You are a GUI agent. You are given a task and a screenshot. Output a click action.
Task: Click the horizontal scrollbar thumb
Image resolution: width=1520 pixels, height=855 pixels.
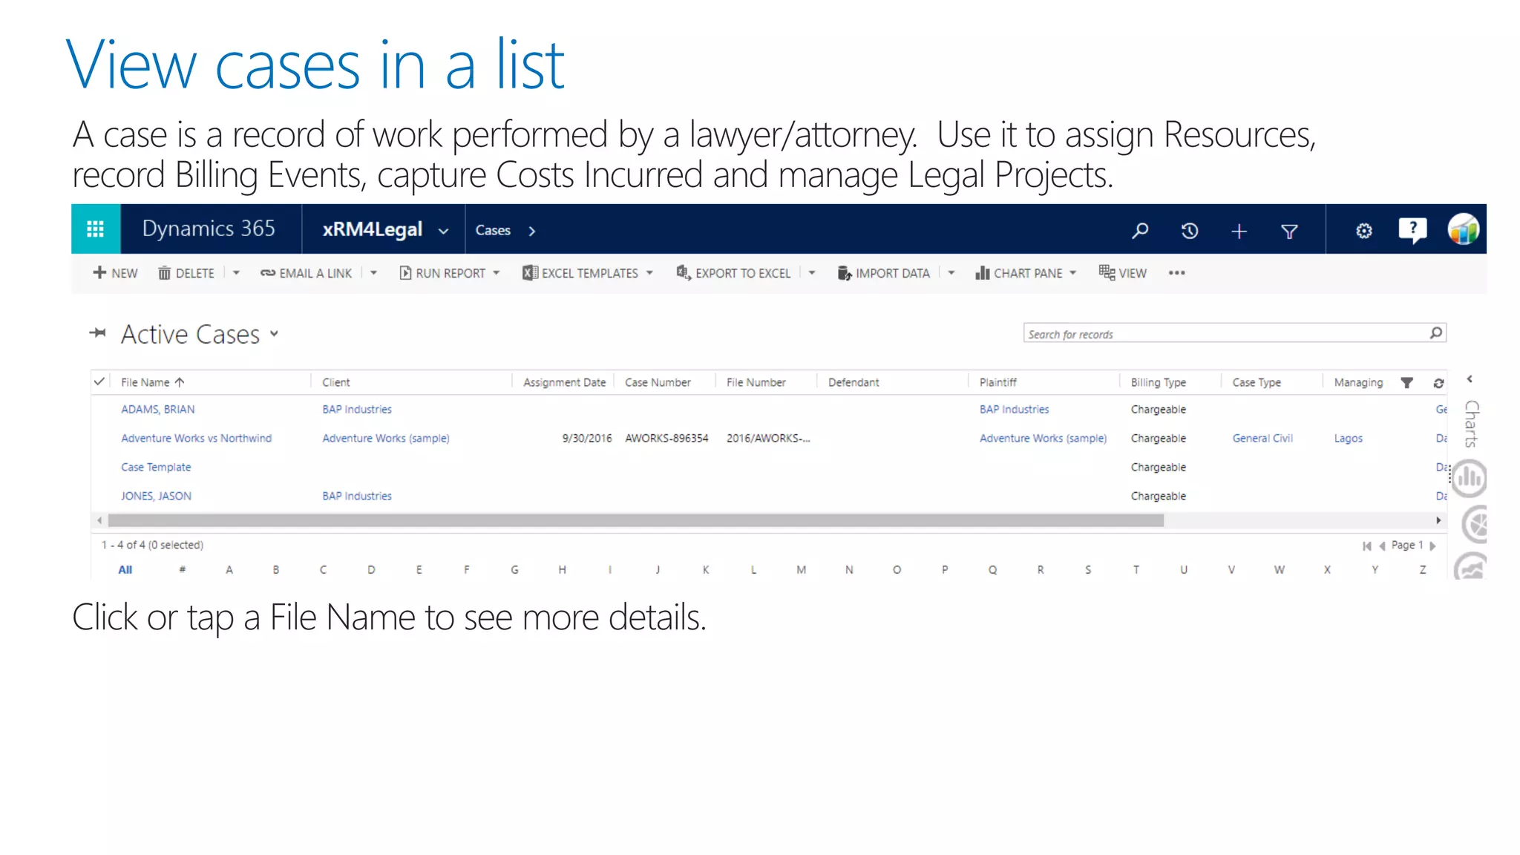pyautogui.click(x=636, y=521)
